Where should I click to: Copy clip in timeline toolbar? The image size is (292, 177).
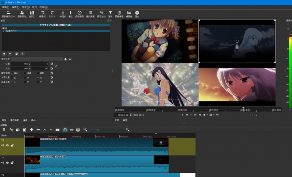click(18, 130)
